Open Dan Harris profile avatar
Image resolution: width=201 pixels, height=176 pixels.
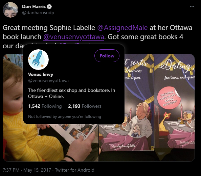click(10, 10)
